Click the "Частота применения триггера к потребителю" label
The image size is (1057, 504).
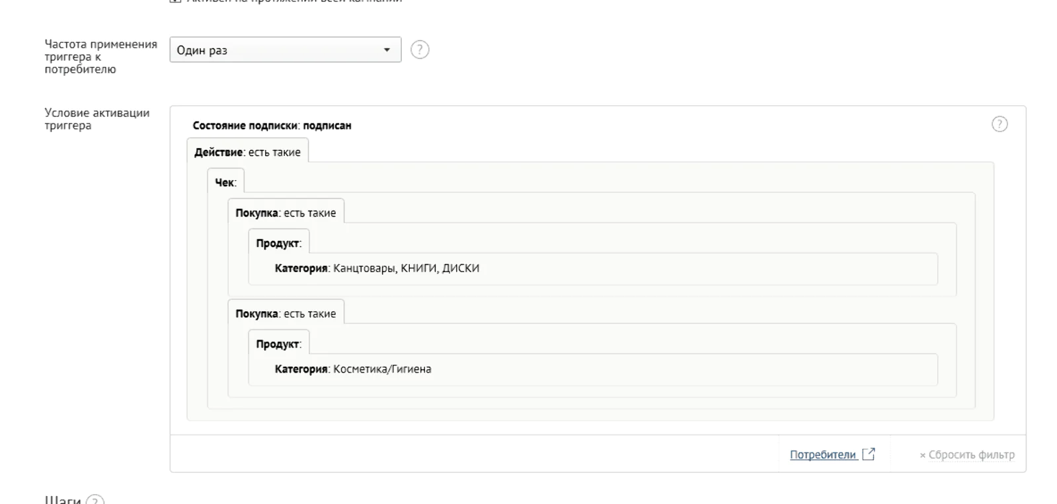click(100, 56)
